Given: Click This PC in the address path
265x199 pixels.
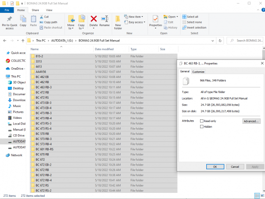Looking at the screenshot, I should coord(41,41).
